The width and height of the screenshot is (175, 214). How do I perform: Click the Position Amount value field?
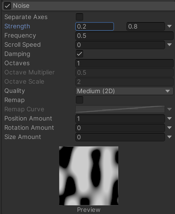tap(120, 119)
